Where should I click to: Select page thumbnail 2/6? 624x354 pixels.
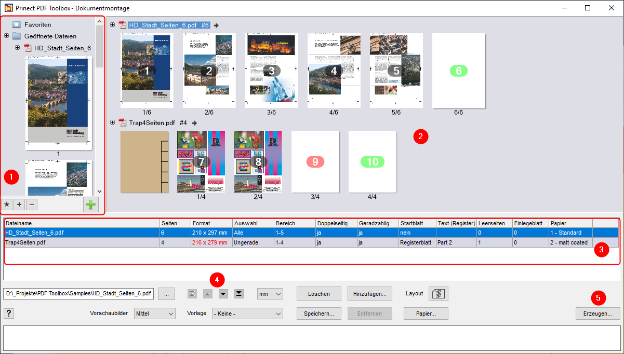209,71
